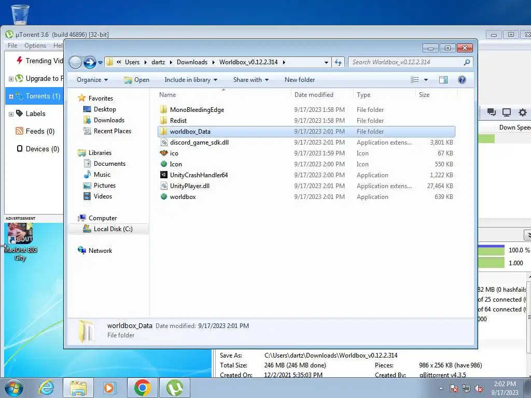Open uTorrent File menu
531x398 pixels.
[12, 46]
